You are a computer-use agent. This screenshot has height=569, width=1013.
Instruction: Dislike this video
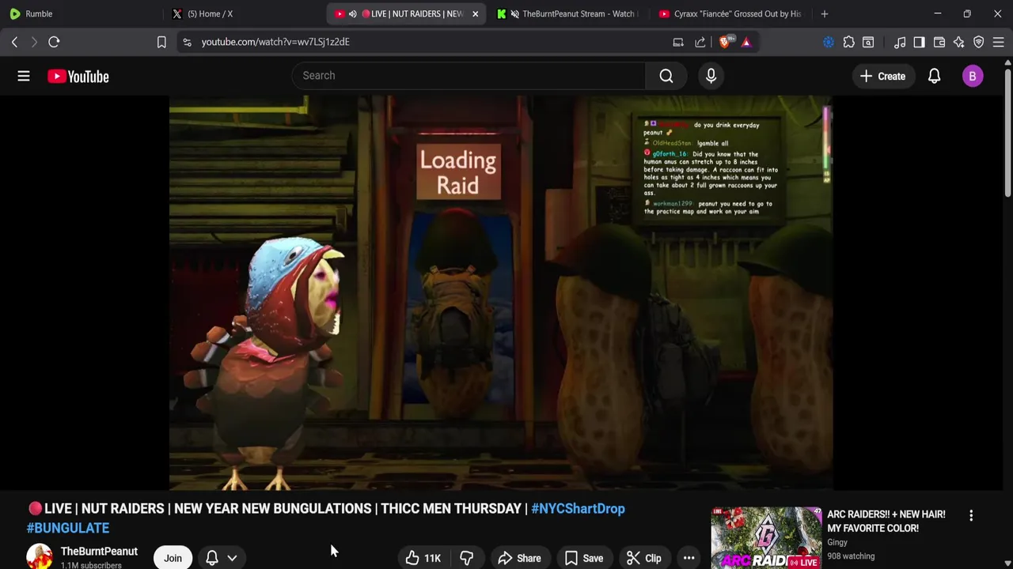[x=466, y=558]
